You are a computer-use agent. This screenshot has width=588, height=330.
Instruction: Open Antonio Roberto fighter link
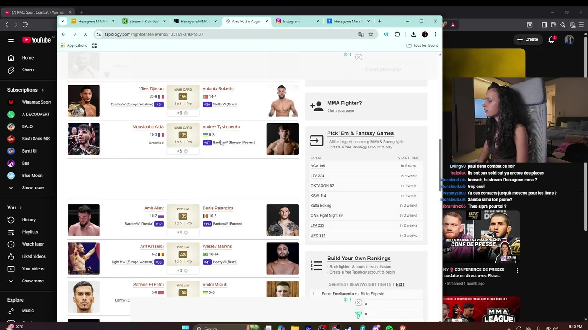[x=218, y=89]
